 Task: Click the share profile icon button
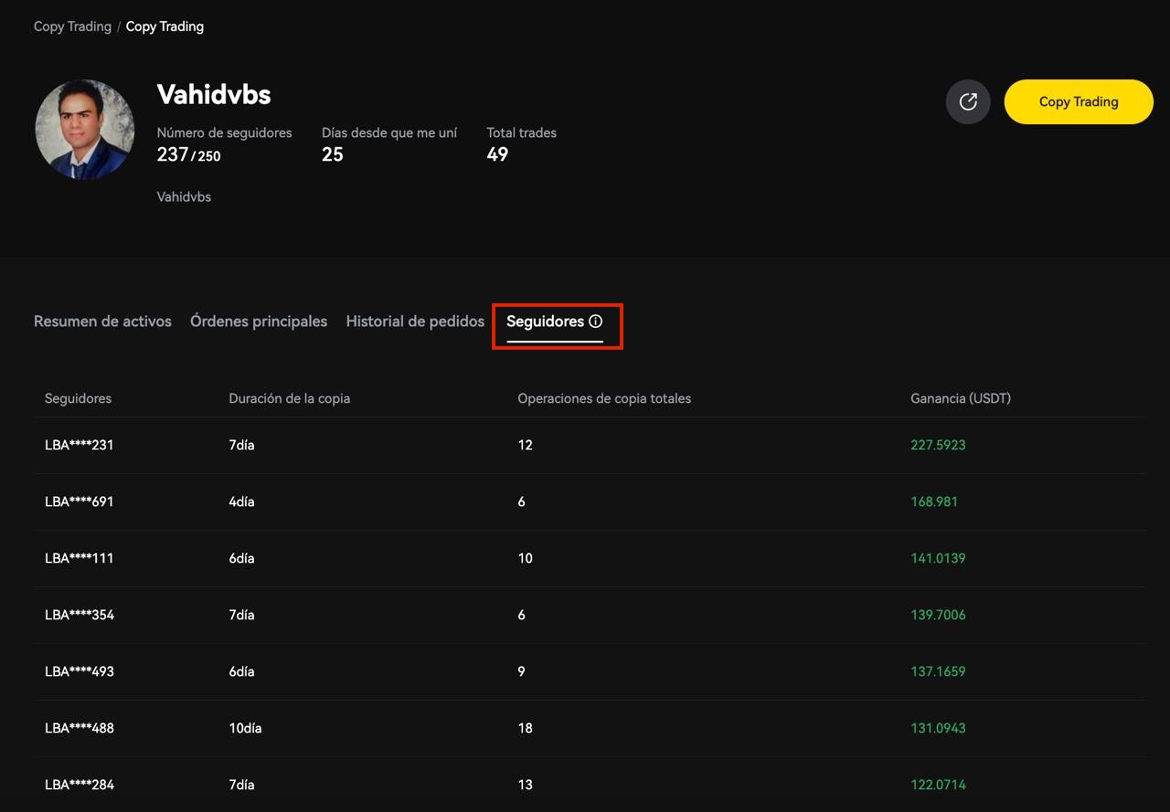coord(968,101)
